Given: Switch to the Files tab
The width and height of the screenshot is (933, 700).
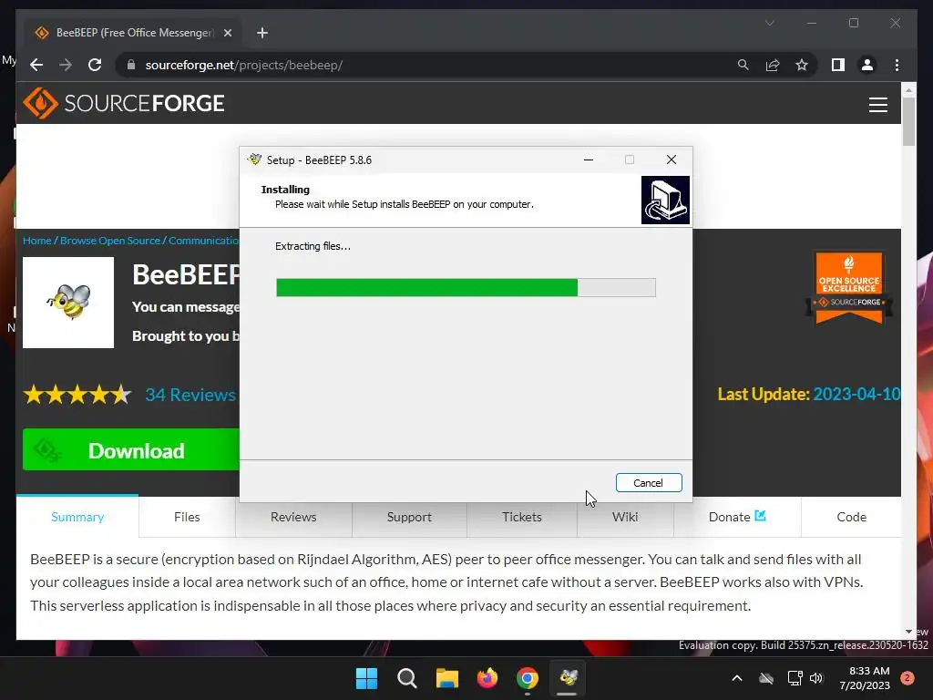Looking at the screenshot, I should tap(187, 517).
